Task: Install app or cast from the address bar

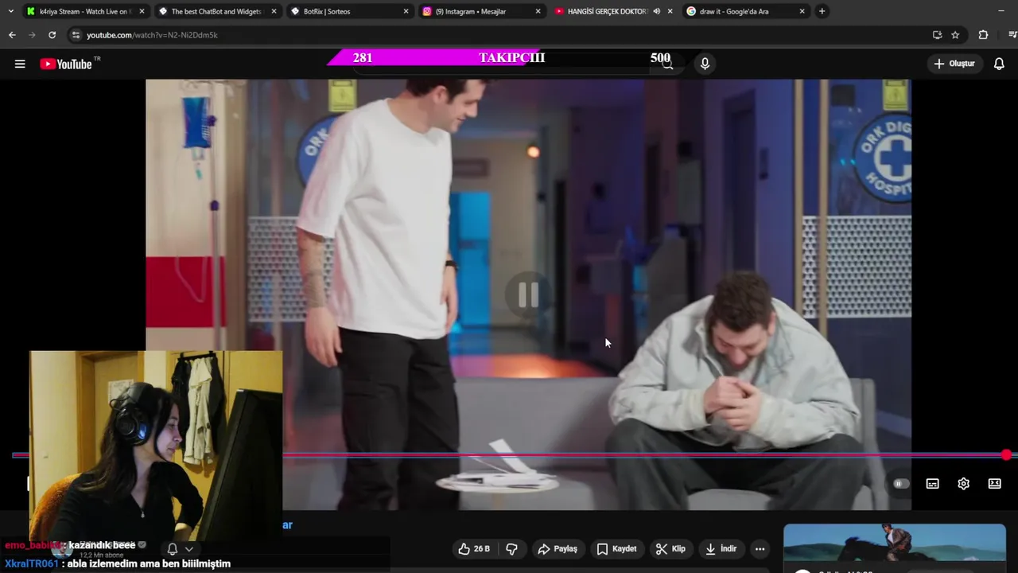Action: [x=937, y=35]
